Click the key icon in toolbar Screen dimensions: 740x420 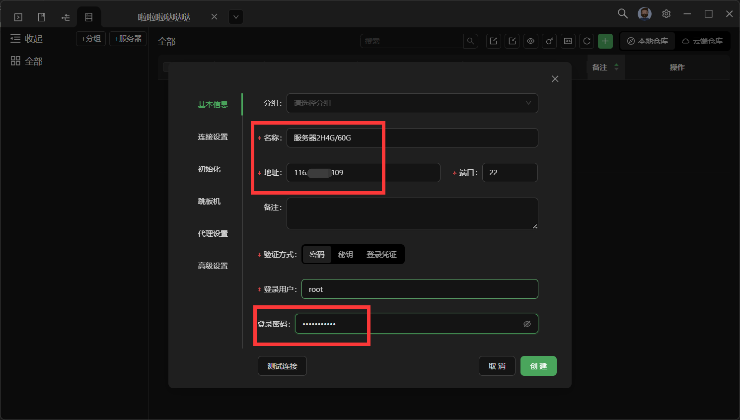pyautogui.click(x=549, y=41)
